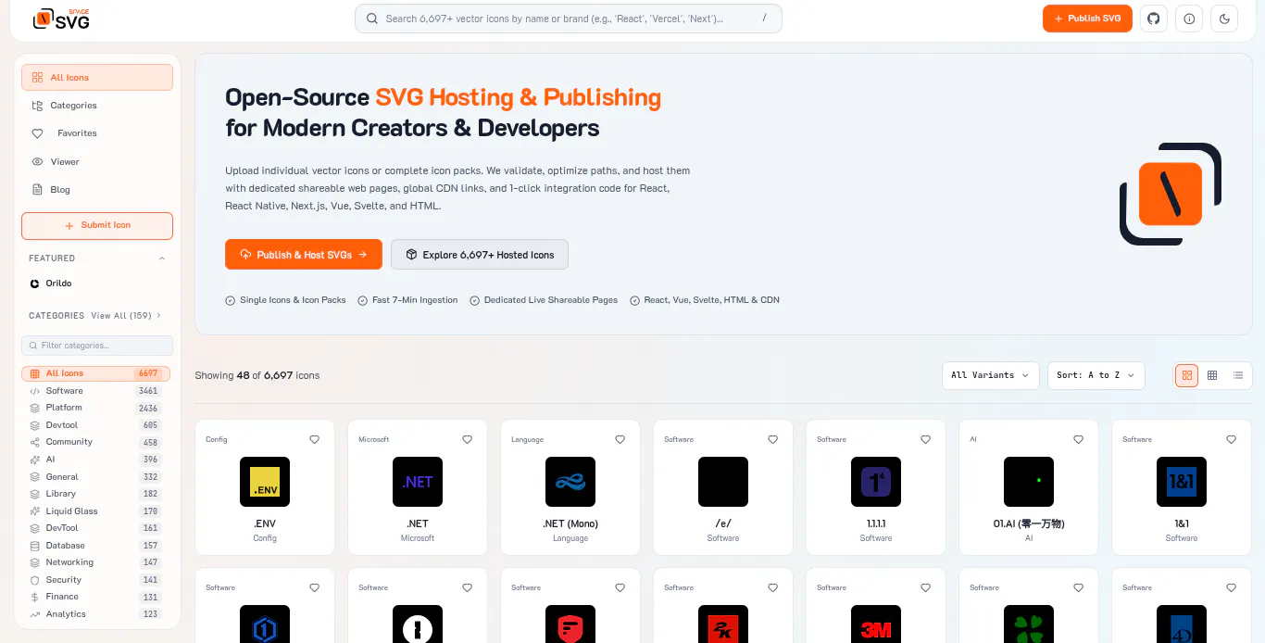Filter by Networking category
The image size is (1265, 643).
tap(97, 562)
